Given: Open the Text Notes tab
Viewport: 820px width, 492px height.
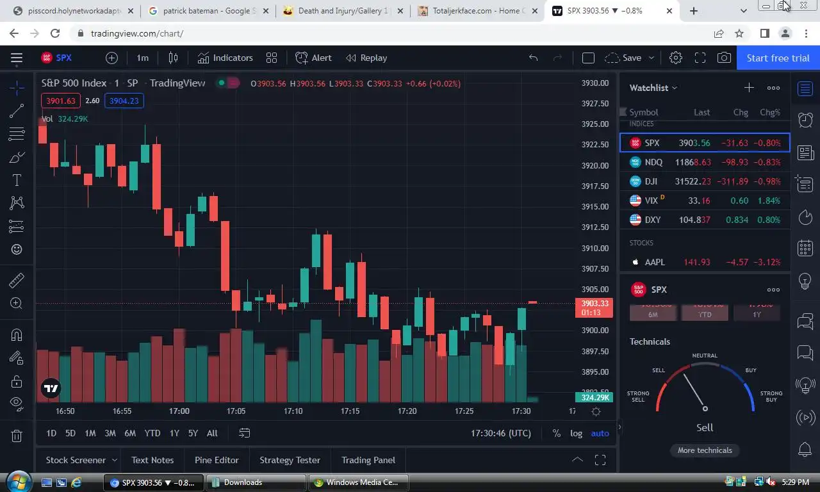Looking at the screenshot, I should [152, 460].
